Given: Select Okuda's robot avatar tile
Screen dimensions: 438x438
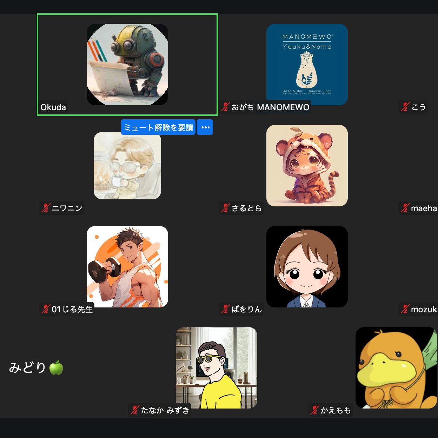Looking at the screenshot, I should [127, 65].
